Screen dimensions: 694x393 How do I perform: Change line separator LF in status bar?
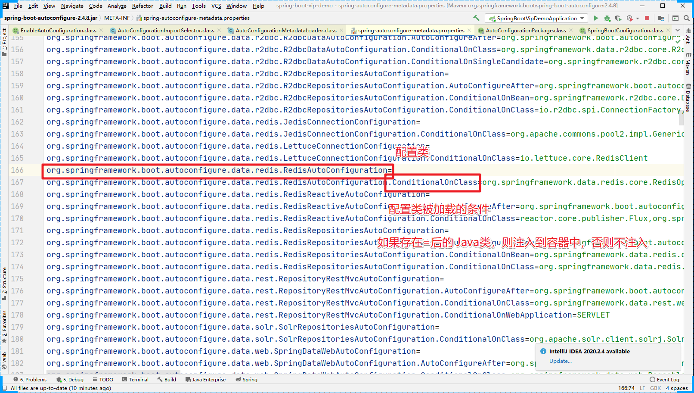pyautogui.click(x=642, y=388)
